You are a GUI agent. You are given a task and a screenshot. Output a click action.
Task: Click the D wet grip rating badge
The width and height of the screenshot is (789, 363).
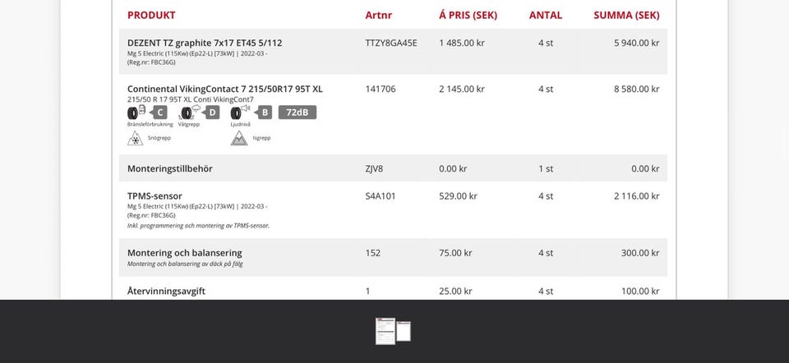[212, 113]
